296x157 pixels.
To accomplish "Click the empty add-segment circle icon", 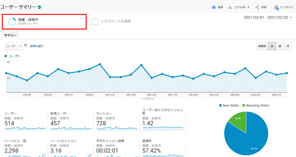I will 95,22.
